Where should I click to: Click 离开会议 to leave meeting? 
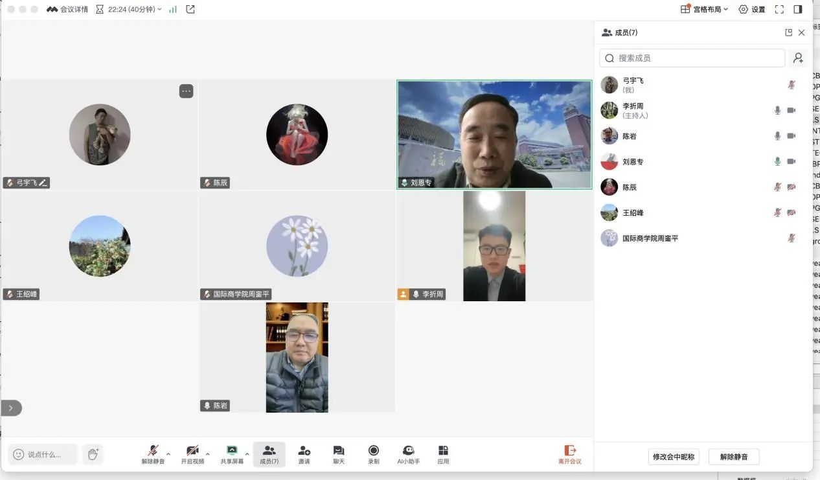coord(570,454)
